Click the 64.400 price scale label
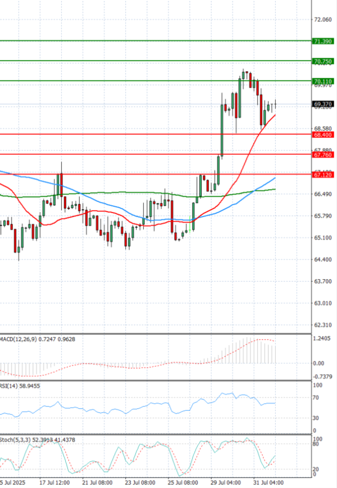The height and width of the screenshot is (488, 337). (322, 259)
